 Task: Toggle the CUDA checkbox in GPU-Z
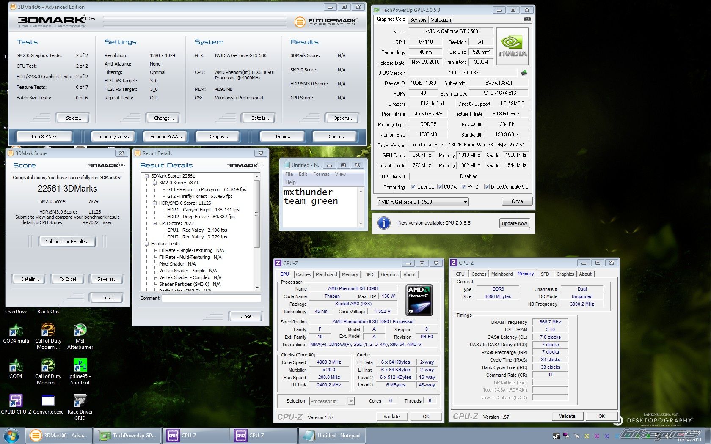440,187
